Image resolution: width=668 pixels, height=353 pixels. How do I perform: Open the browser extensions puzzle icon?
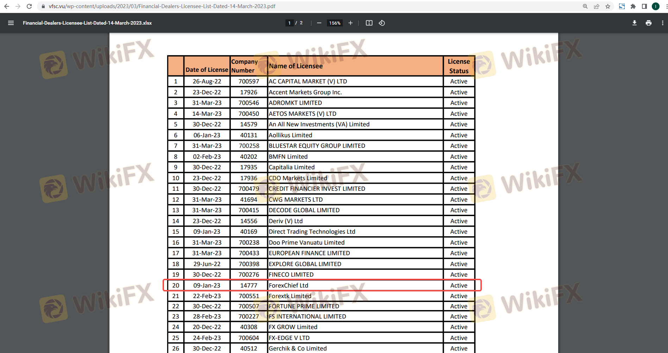pos(633,6)
